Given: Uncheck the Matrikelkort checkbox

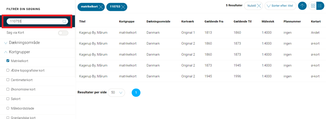Looking at the screenshot, I should click(8, 61).
